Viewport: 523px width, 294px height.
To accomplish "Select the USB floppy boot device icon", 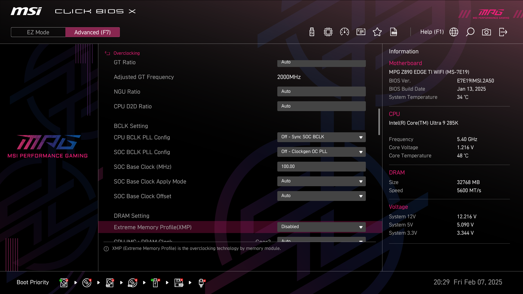I will (179, 283).
